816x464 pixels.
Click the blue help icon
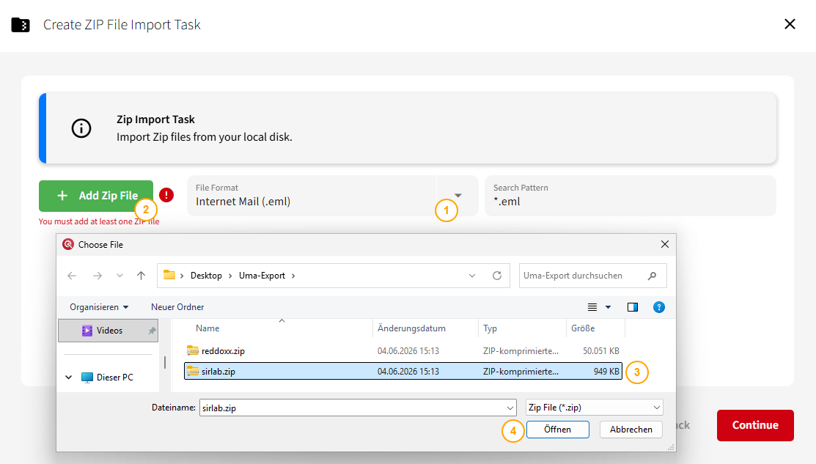click(659, 307)
